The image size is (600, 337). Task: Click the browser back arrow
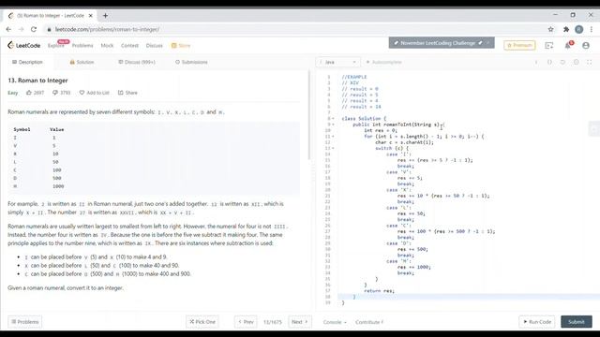click(x=8, y=29)
